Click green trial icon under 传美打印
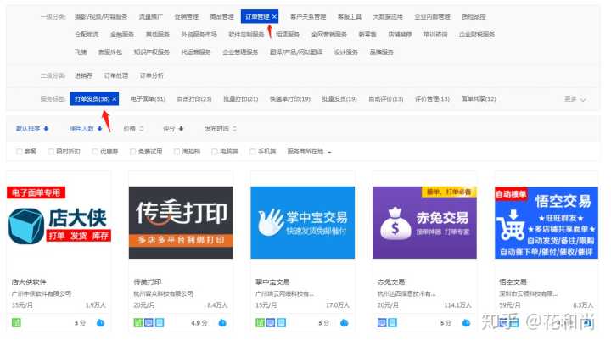The width and height of the screenshot is (611, 346). point(139,322)
